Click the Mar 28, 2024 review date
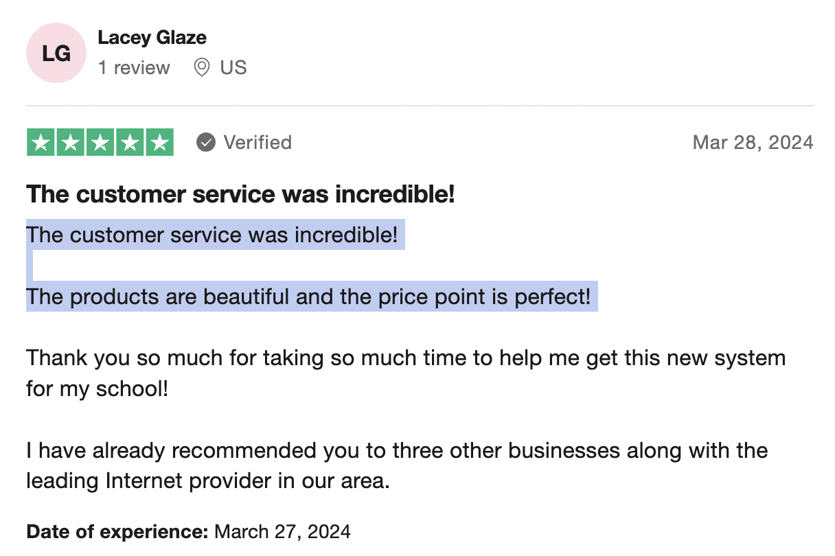The height and width of the screenshot is (556, 835). click(753, 143)
